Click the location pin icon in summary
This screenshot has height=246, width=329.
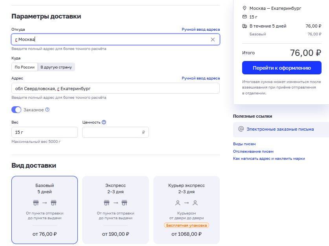(x=244, y=8)
